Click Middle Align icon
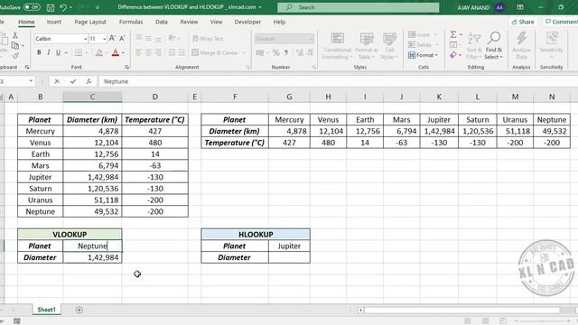Viewport: 578px width, 325px height. click(148, 38)
